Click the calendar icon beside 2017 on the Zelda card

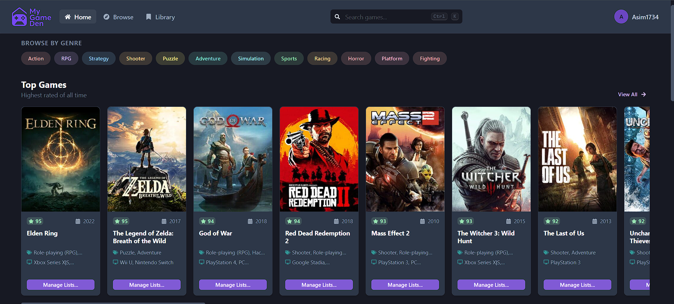(x=164, y=221)
